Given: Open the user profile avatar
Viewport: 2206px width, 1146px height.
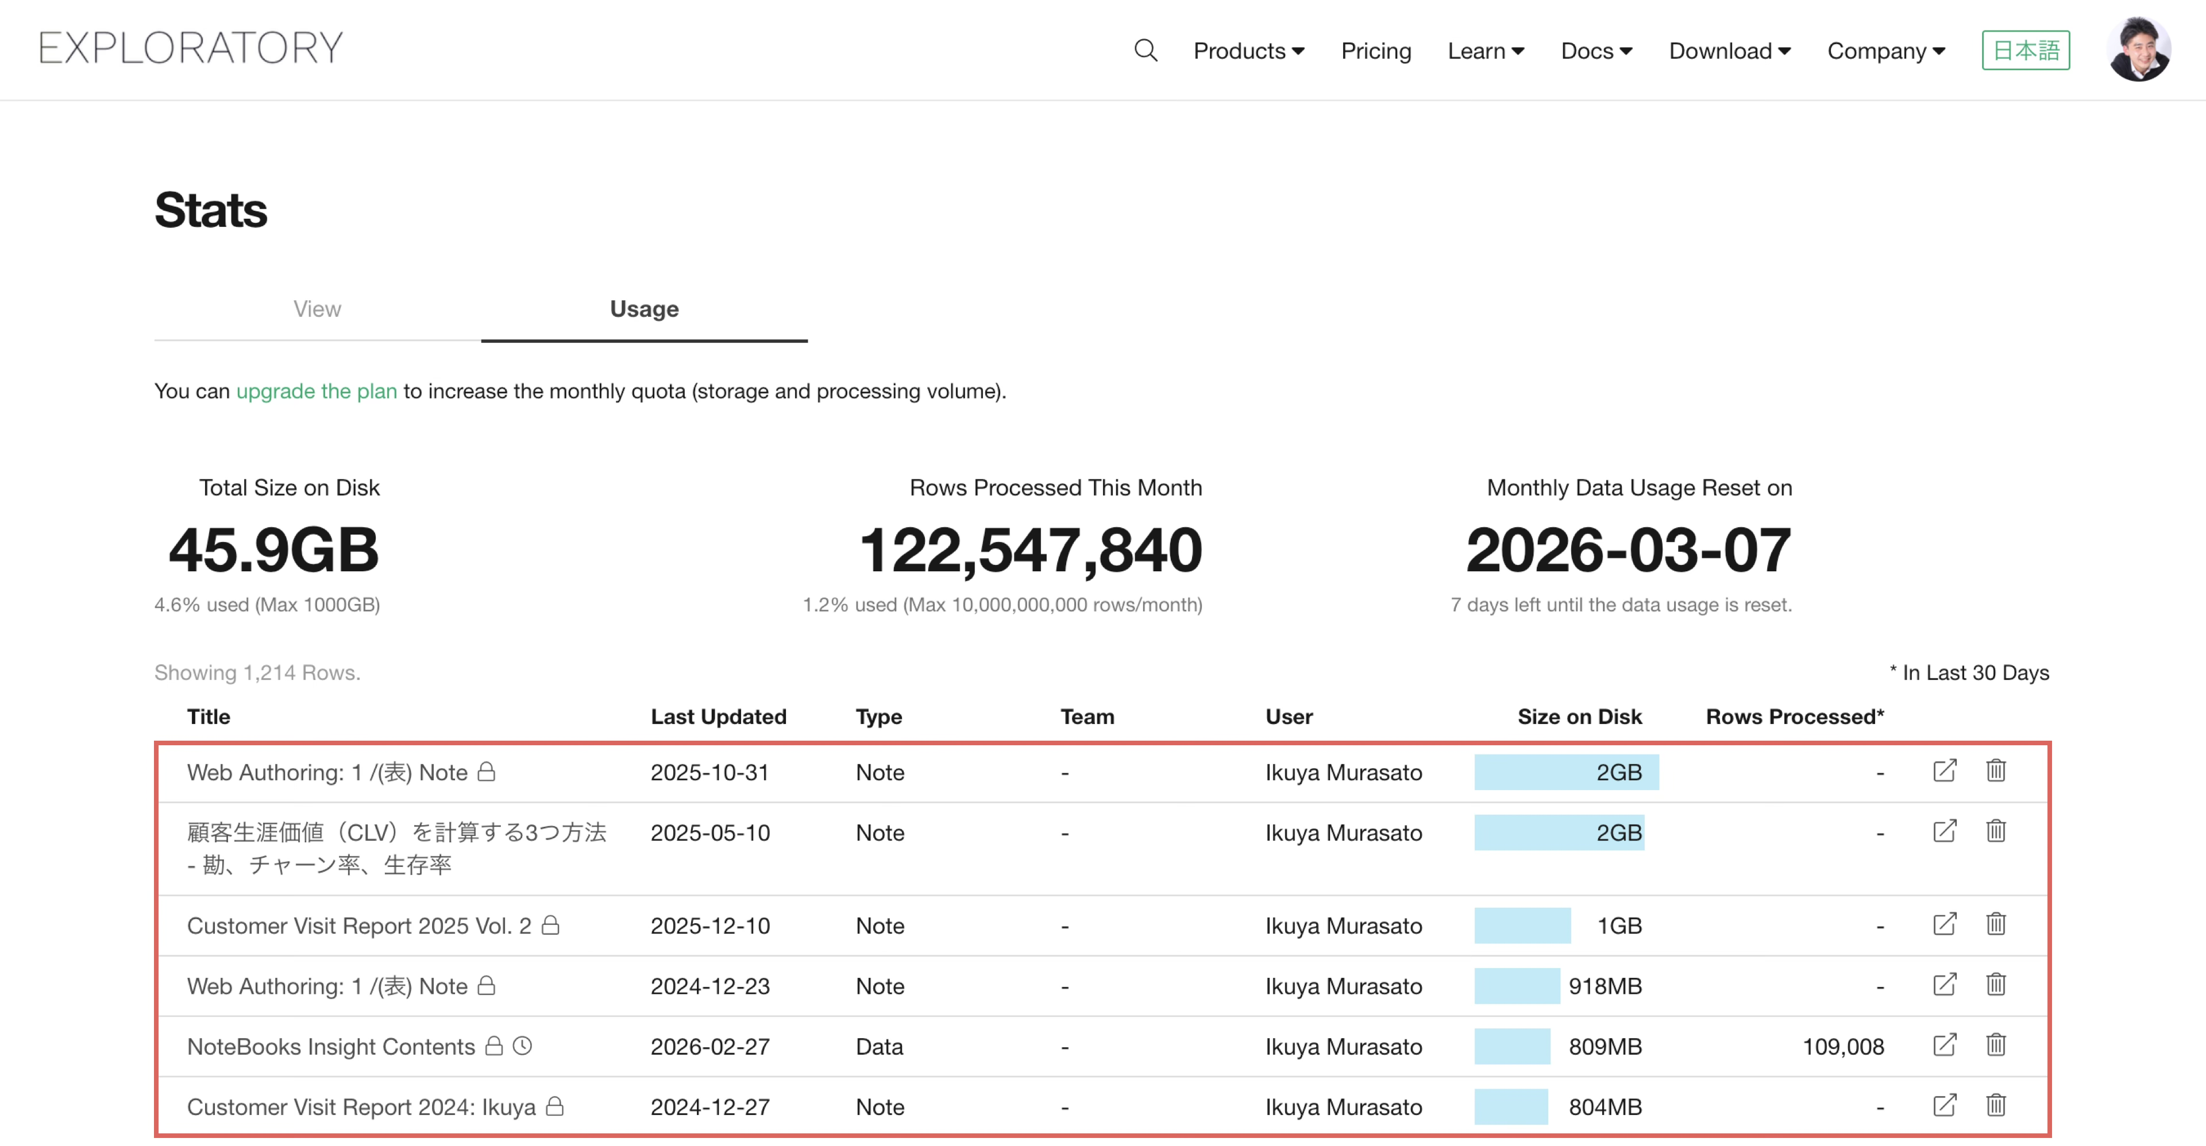Looking at the screenshot, I should (2138, 49).
